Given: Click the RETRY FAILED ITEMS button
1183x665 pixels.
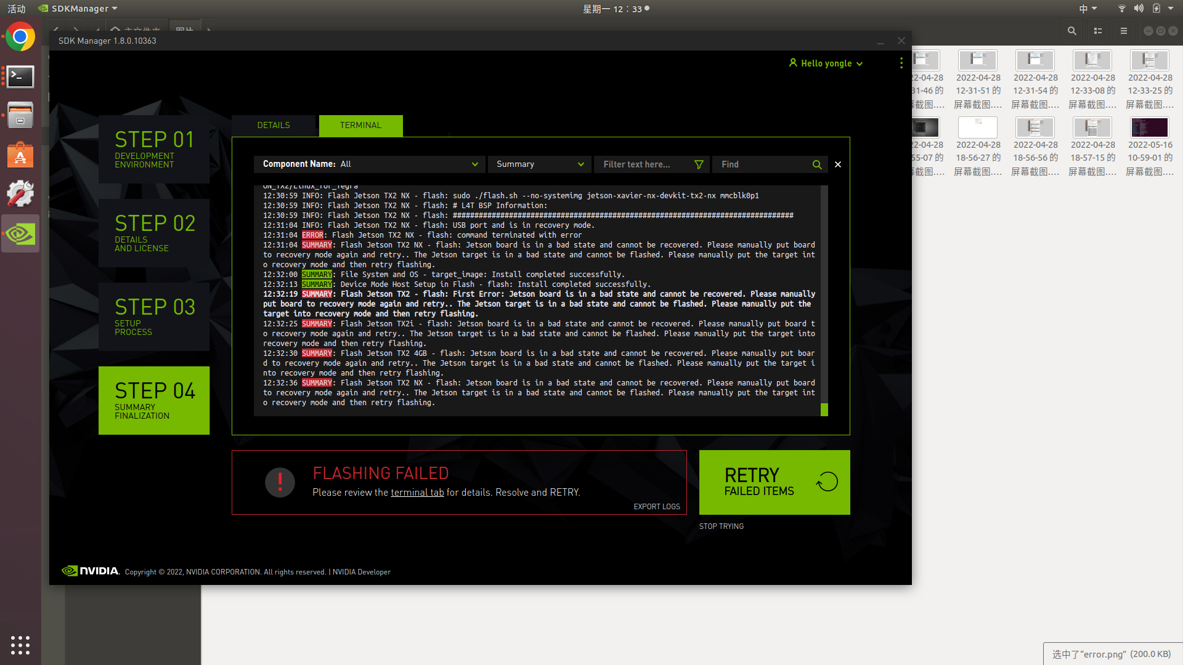Looking at the screenshot, I should (774, 482).
